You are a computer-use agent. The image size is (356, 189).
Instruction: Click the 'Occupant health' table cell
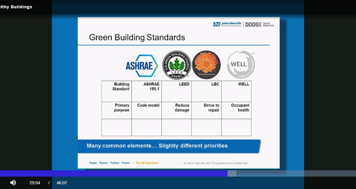click(x=236, y=110)
